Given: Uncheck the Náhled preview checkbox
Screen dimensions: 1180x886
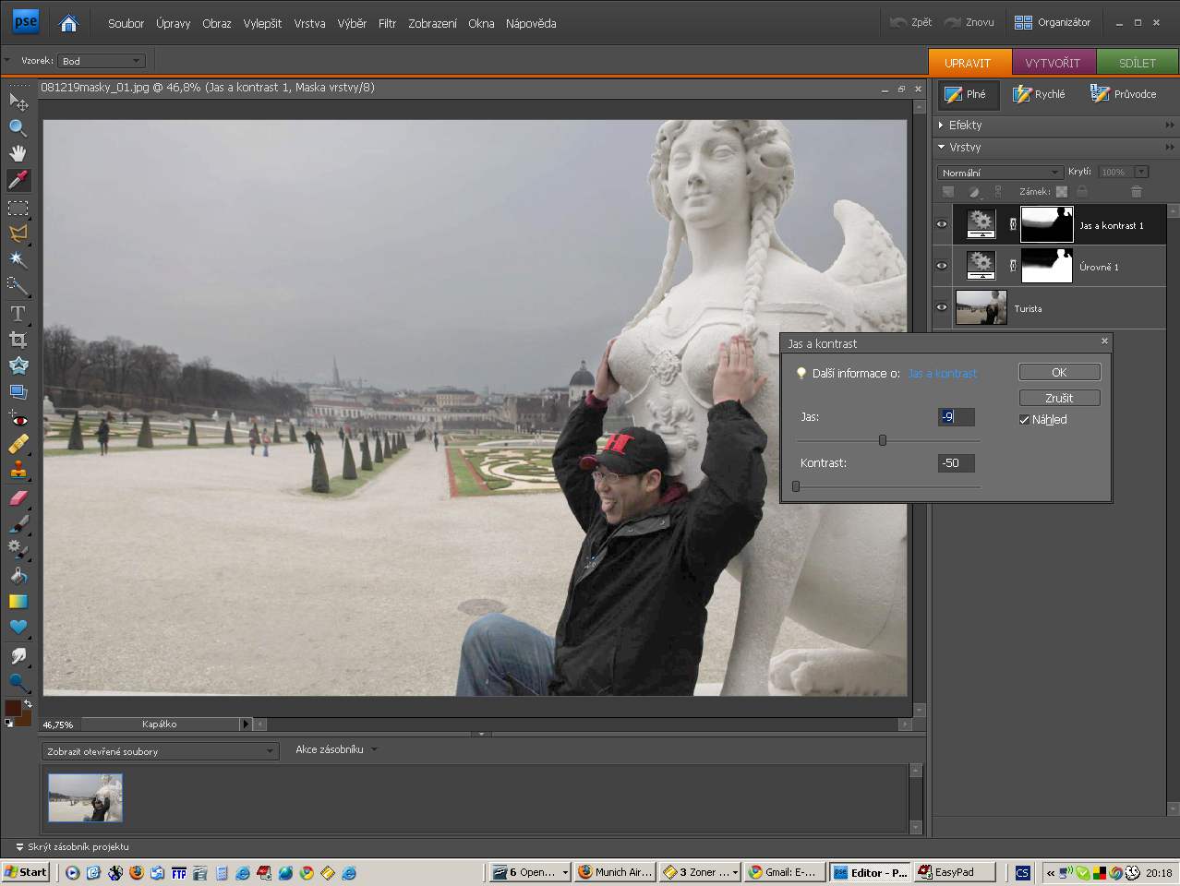Looking at the screenshot, I should (1024, 419).
